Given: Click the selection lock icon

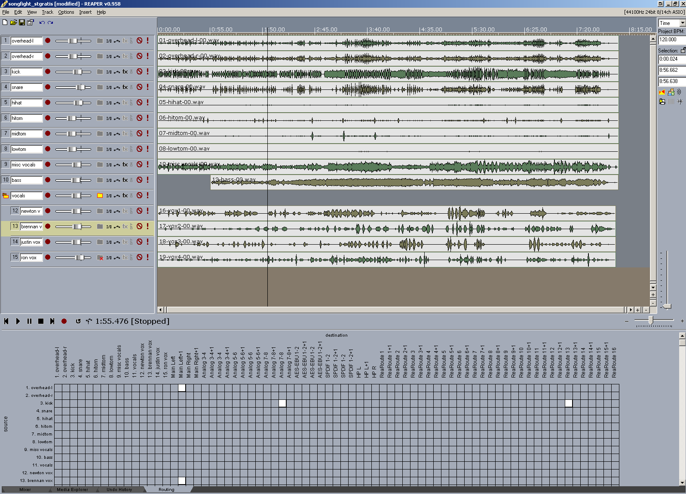Looking at the screenshot, I should (683, 50).
